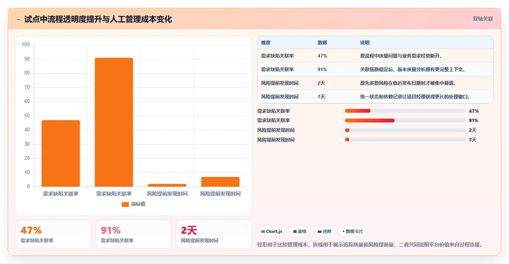This screenshot has height=264, width=509.
Task: Click the chart bar with value 7
Action: (x=220, y=182)
